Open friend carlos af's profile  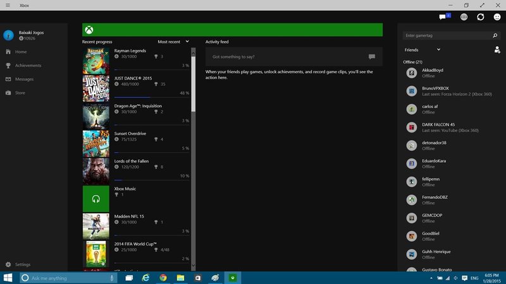tap(451, 109)
